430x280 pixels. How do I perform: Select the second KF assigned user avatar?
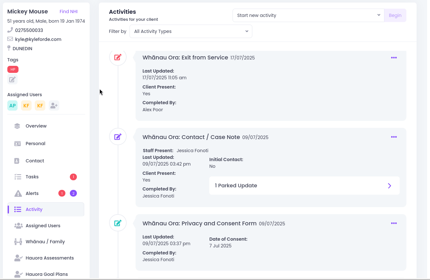point(40,105)
